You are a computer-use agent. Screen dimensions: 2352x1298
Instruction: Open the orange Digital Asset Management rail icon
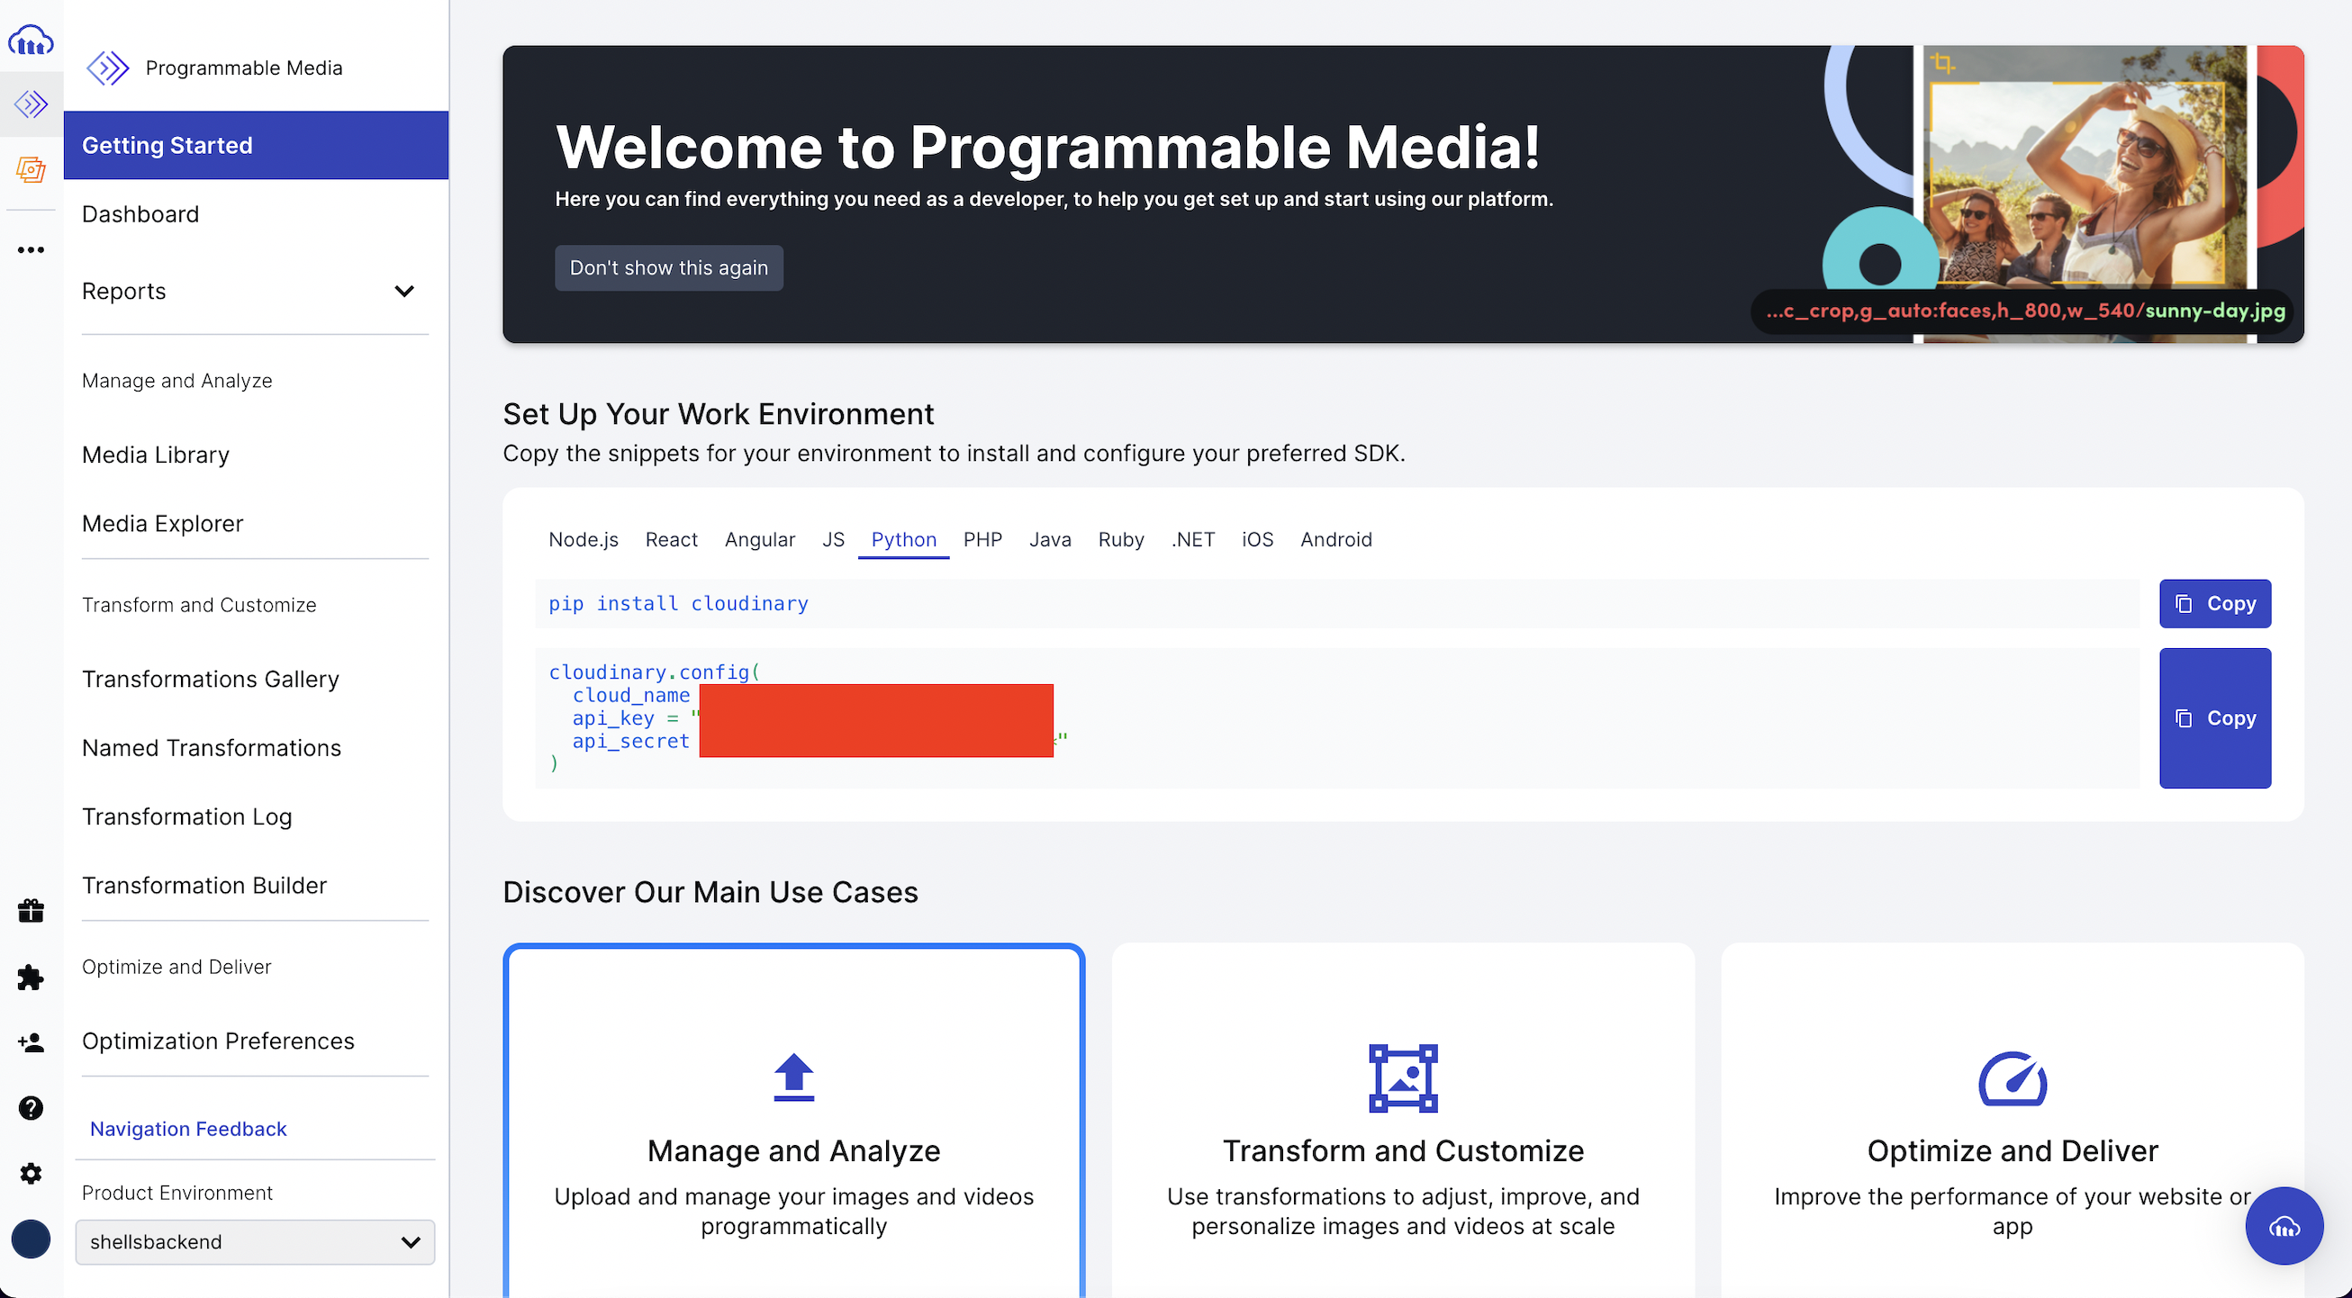[31, 169]
